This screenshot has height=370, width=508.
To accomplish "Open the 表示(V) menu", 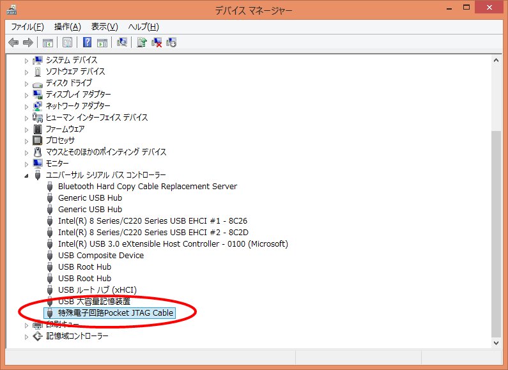I will (x=105, y=26).
